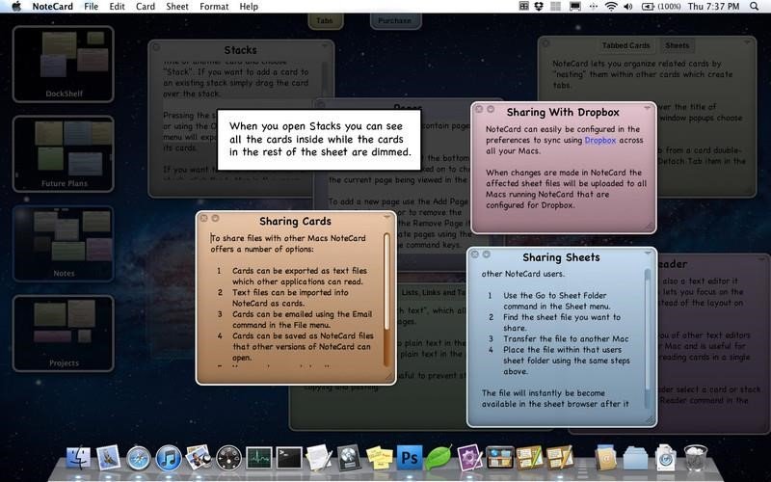
Task: Launch Safari from the Dock
Action: click(138, 458)
